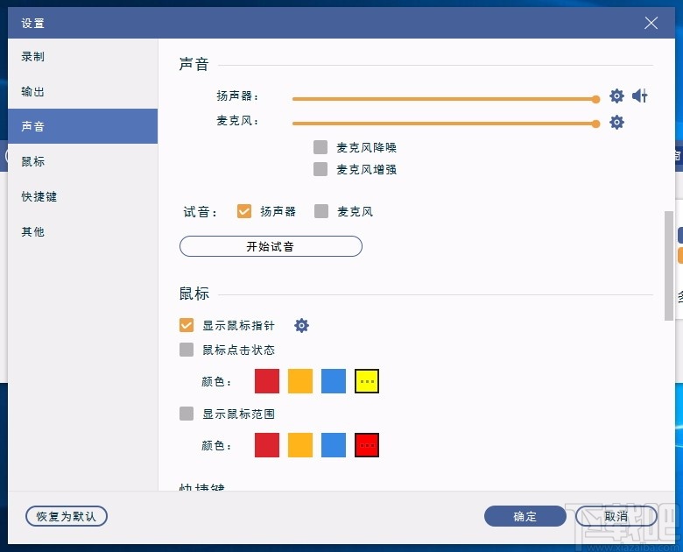Pick blue swatch for mouse range color
This screenshot has height=552, width=683.
tap(334, 445)
